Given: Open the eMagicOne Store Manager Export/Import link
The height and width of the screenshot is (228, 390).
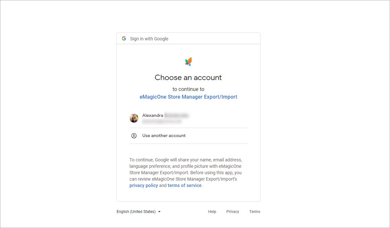Looking at the screenshot, I should (x=188, y=97).
